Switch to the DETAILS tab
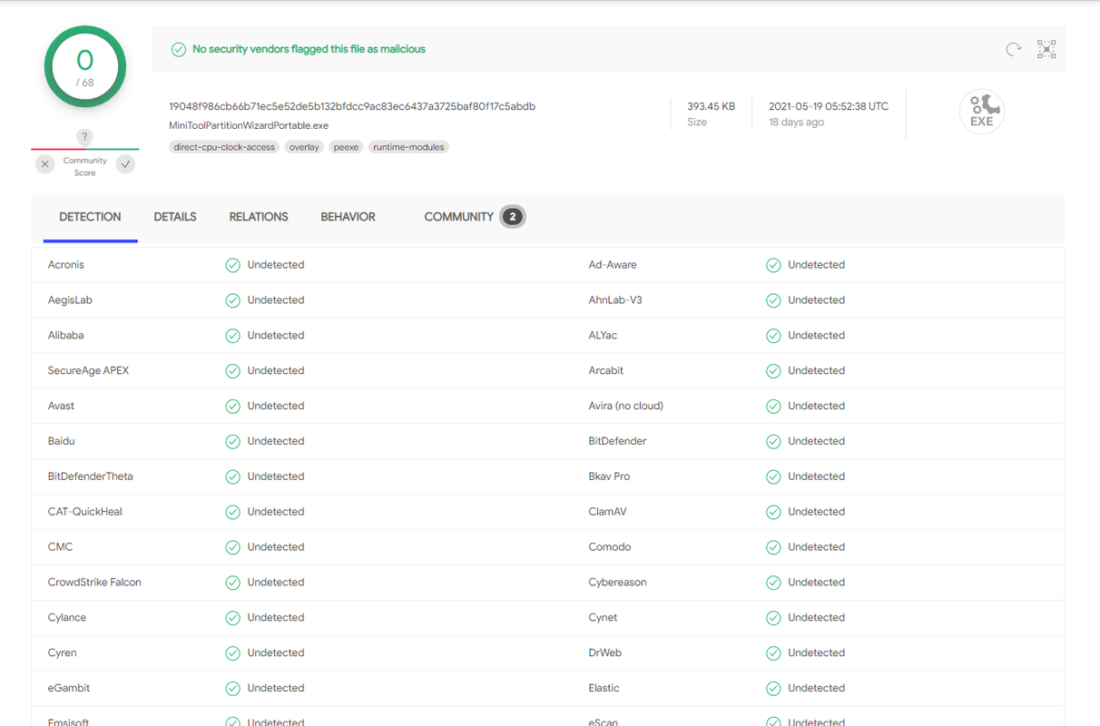 175,217
